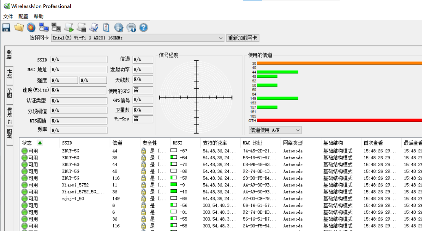The height and width of the screenshot is (231, 422).
Task: Click the connect network computers icon
Action: click(x=44, y=28)
